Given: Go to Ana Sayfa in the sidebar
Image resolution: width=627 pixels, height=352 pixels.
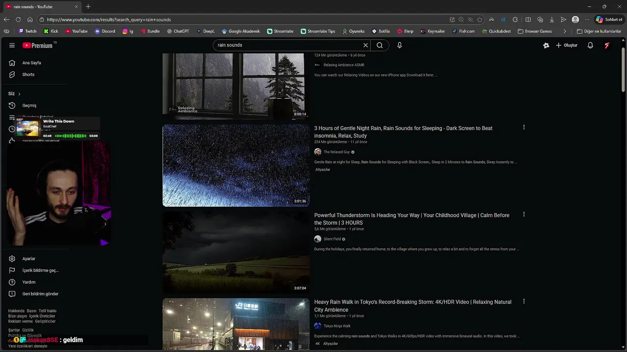Looking at the screenshot, I should [x=32, y=63].
